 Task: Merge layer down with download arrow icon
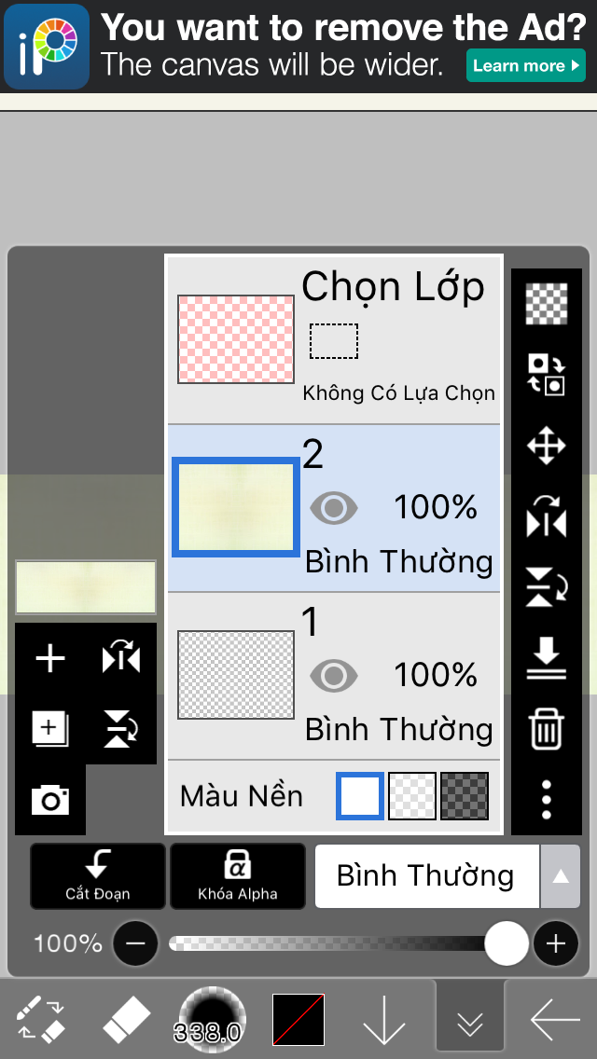coord(547,659)
